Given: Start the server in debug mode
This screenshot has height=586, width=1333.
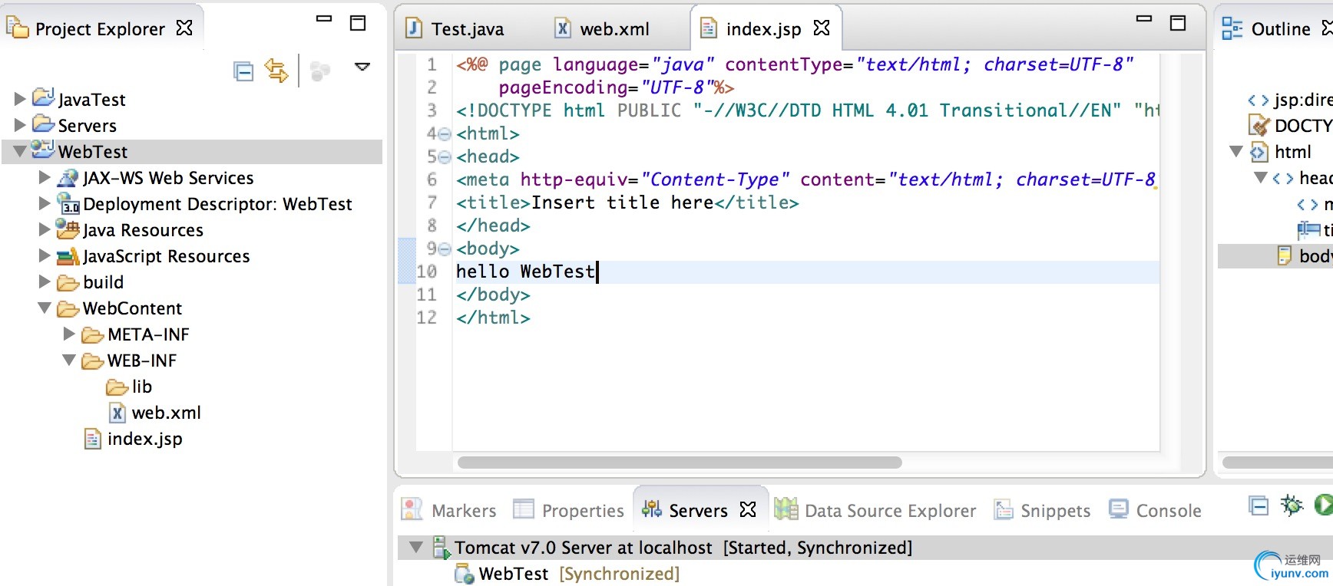Looking at the screenshot, I should coord(1292,505).
